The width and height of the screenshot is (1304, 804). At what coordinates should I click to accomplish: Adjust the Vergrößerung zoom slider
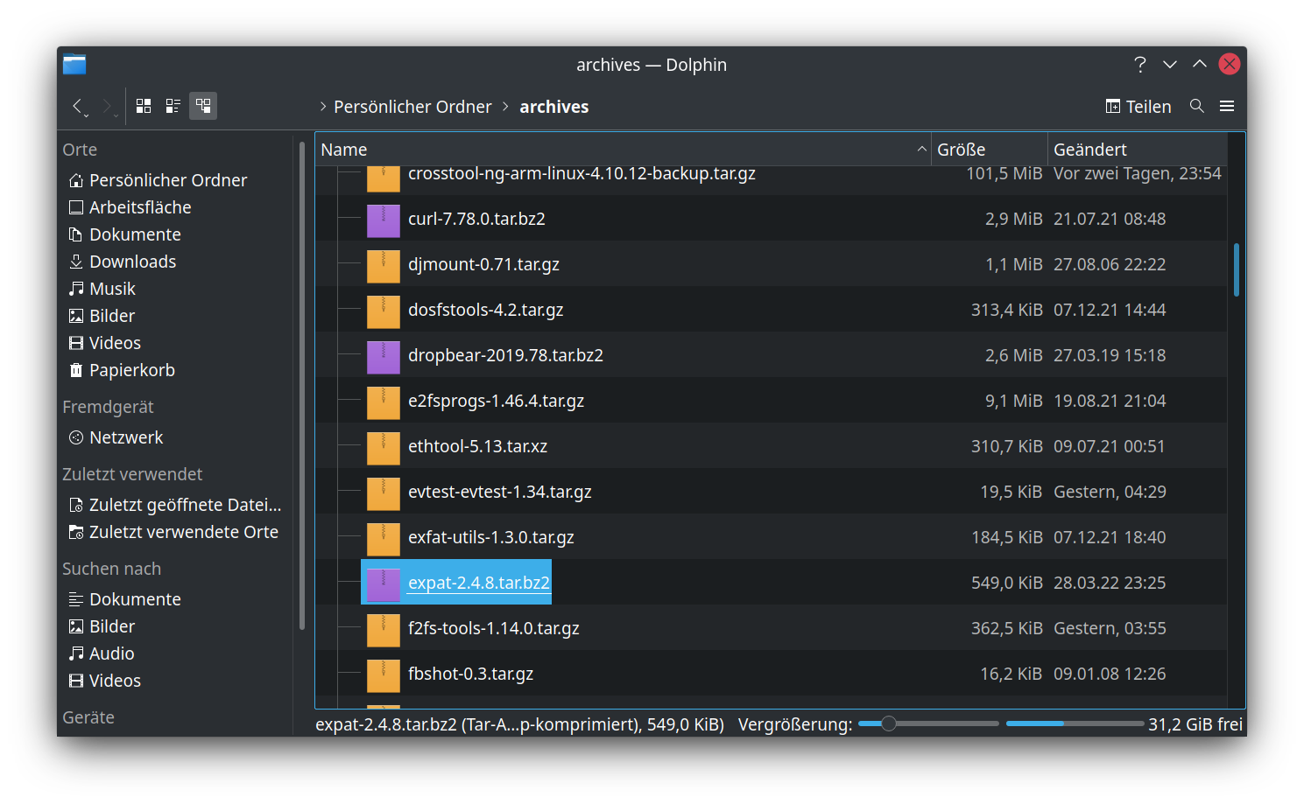pyautogui.click(x=889, y=724)
